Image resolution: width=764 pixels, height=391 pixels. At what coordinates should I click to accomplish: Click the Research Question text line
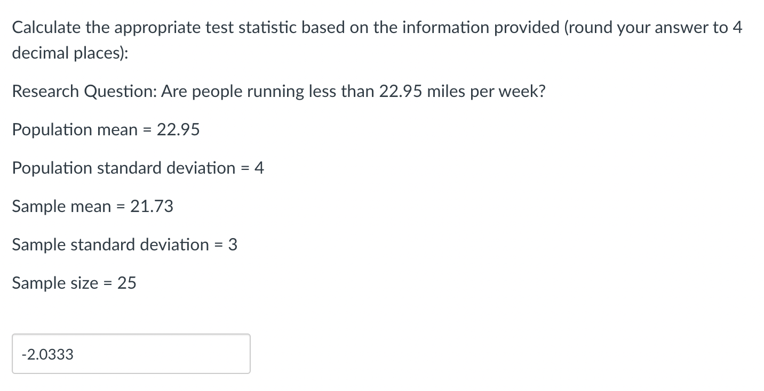click(277, 91)
